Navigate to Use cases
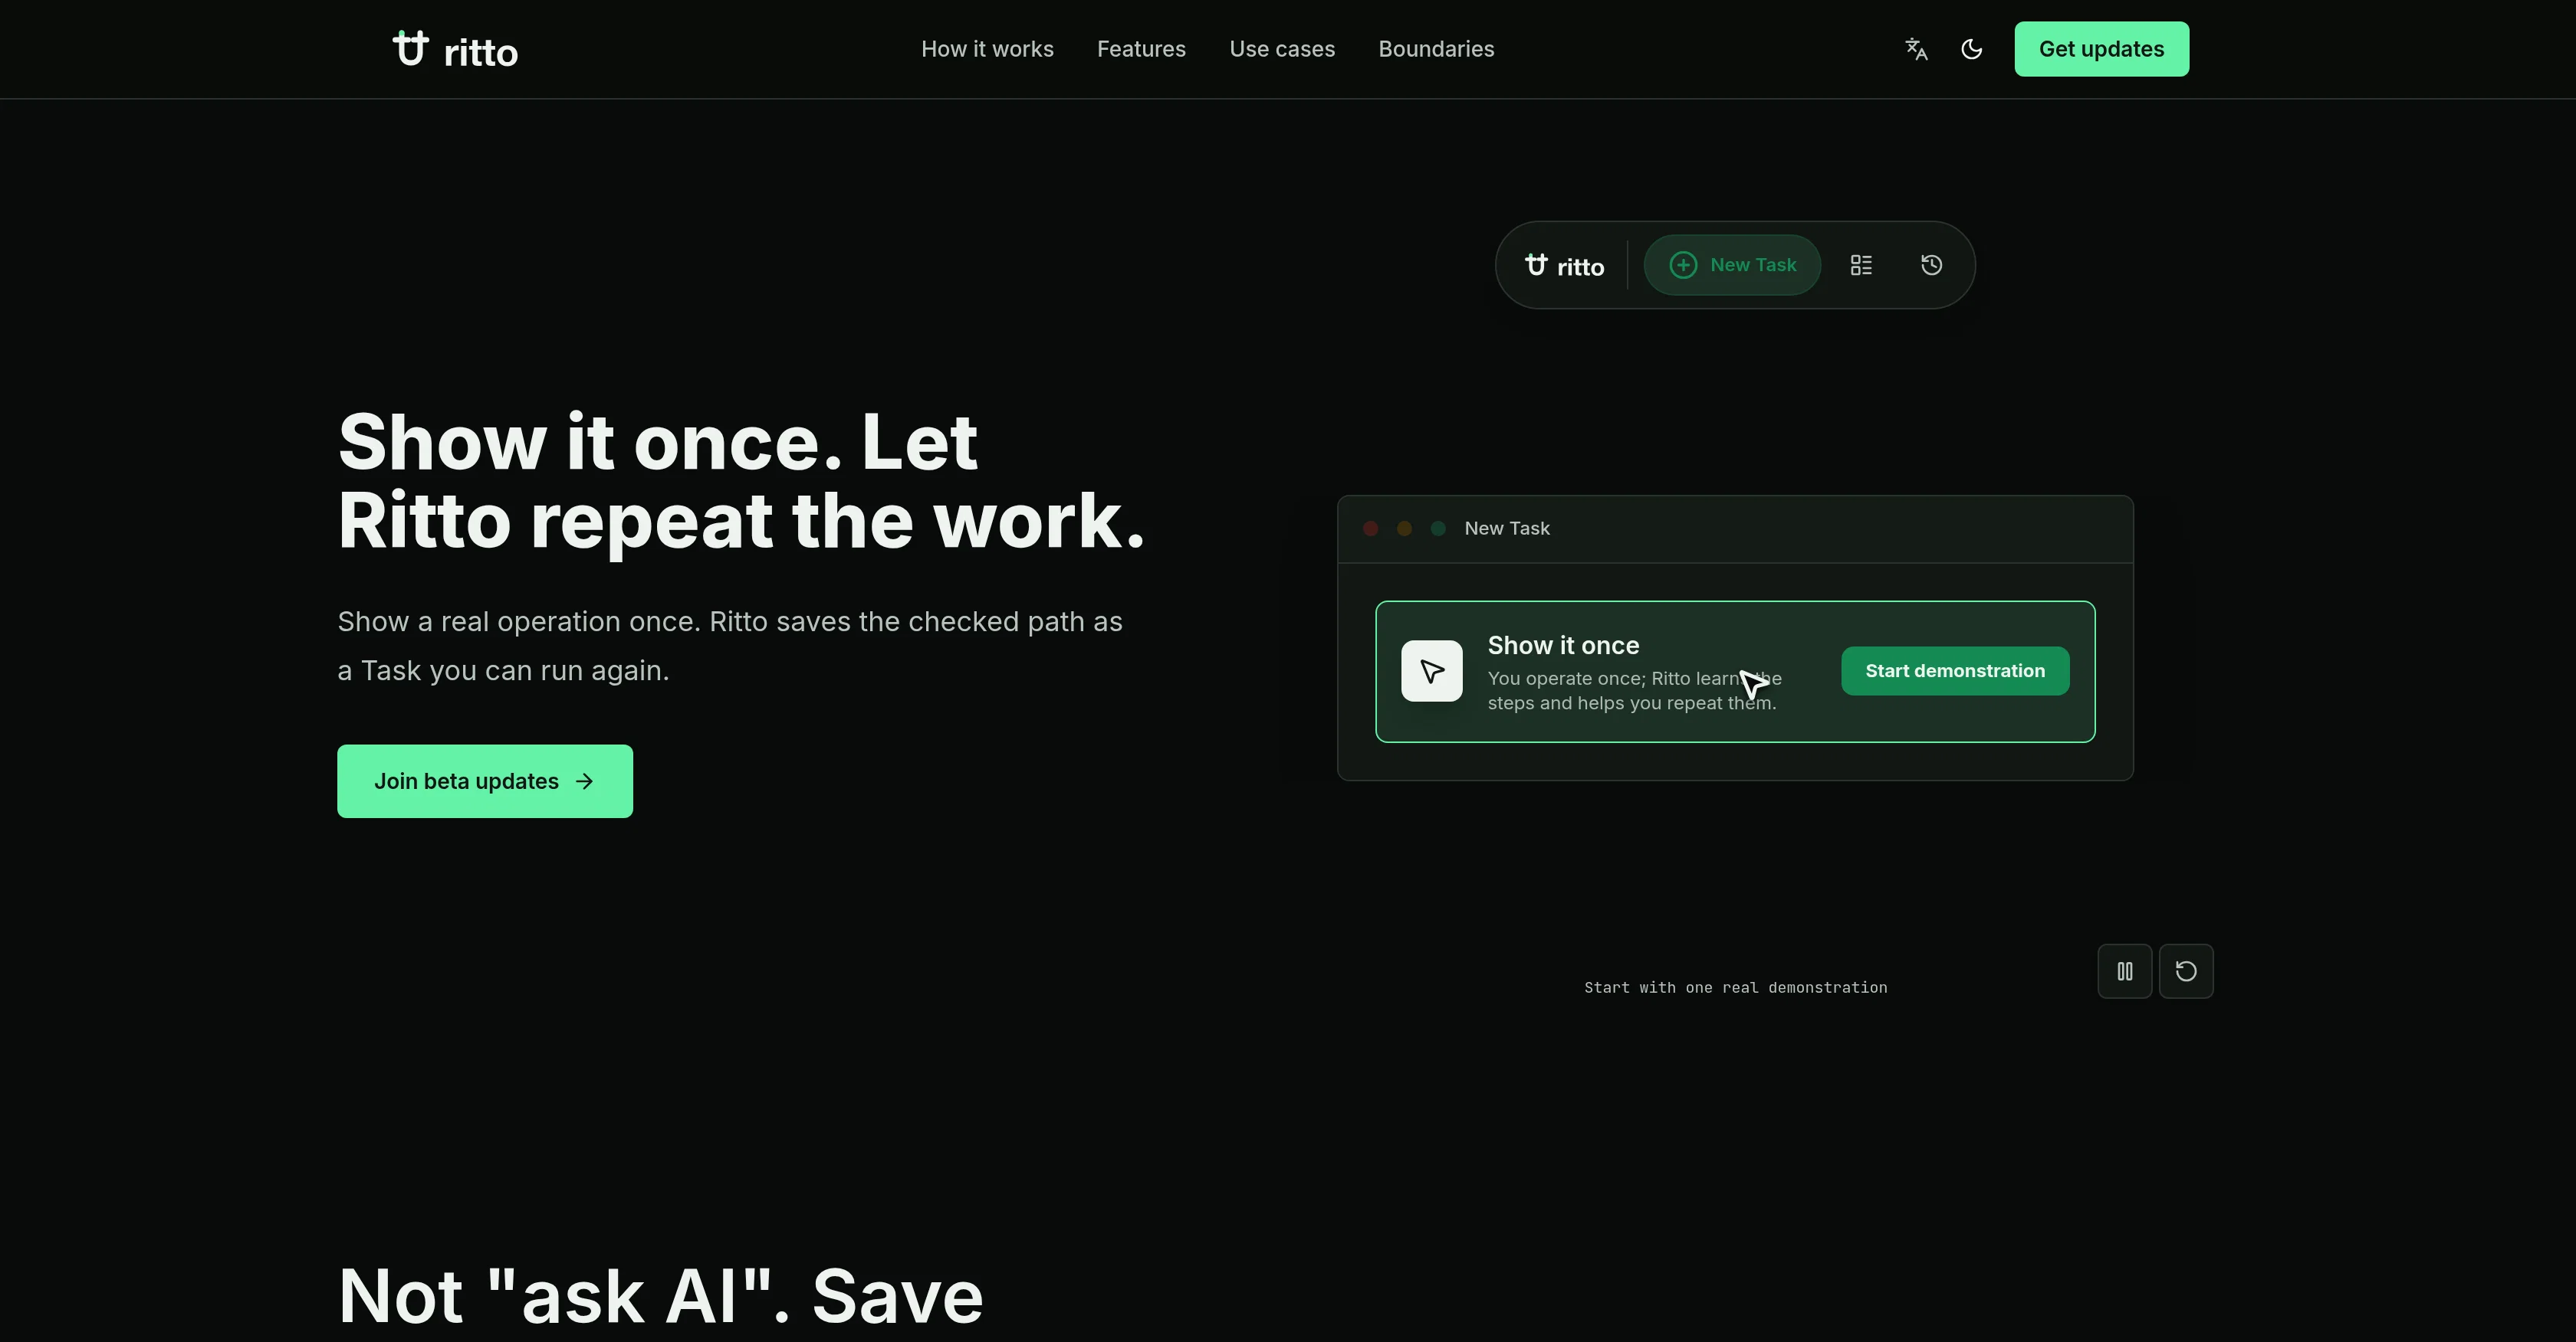 (1282, 49)
